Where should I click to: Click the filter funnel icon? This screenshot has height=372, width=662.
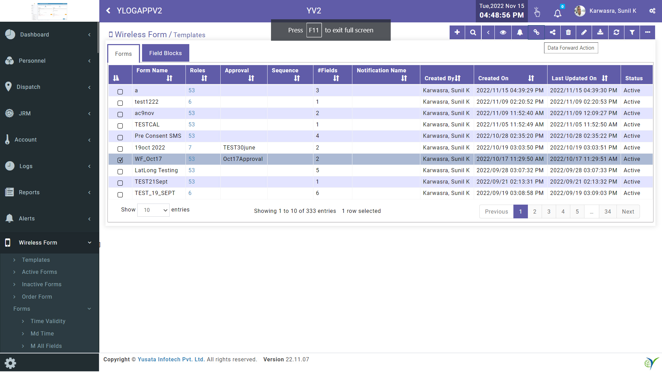(x=632, y=32)
